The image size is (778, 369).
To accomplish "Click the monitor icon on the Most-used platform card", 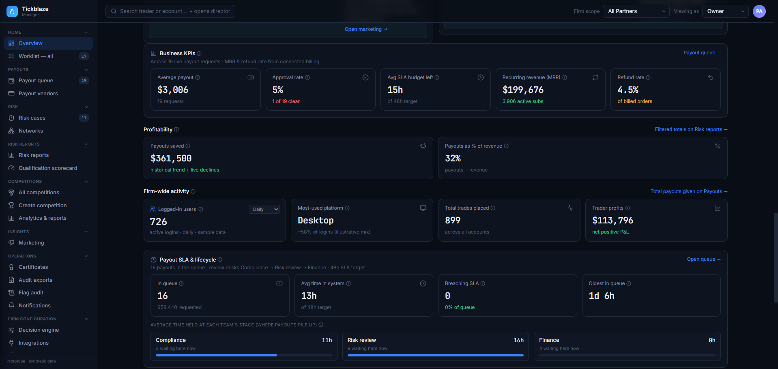I will click(423, 208).
